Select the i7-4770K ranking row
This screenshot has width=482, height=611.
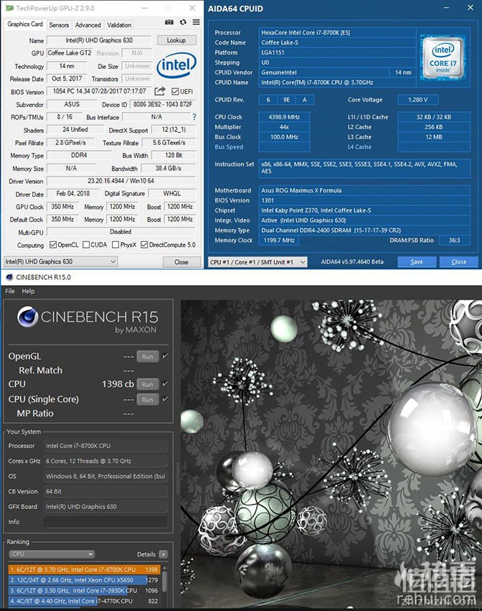84,601
